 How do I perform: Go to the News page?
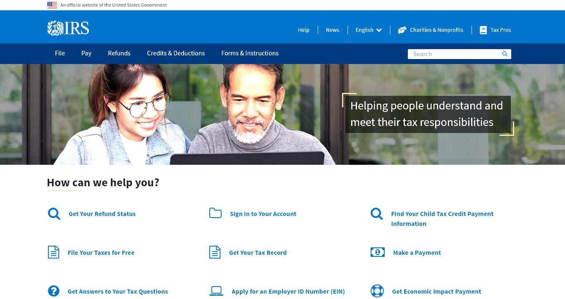[x=333, y=30]
